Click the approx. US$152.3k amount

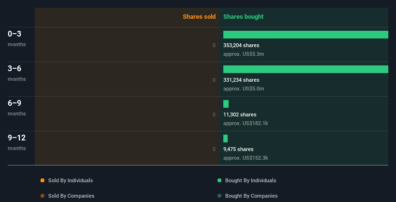tap(246, 158)
